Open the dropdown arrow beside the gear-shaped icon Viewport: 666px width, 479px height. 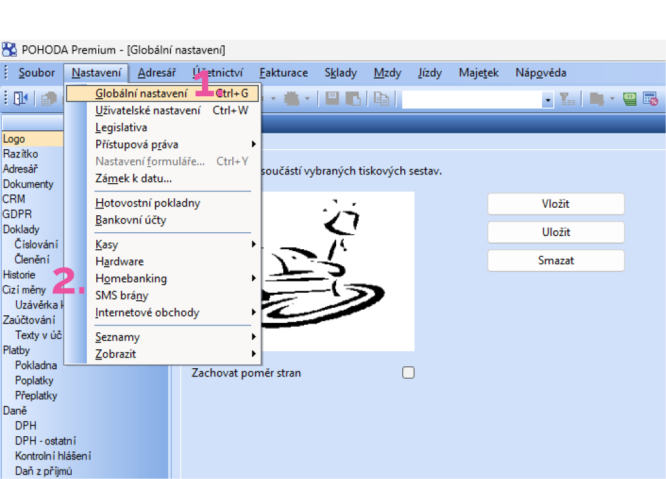point(307,99)
